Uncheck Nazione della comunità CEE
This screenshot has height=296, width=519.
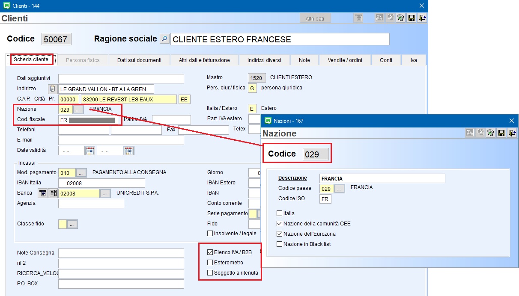point(280,224)
